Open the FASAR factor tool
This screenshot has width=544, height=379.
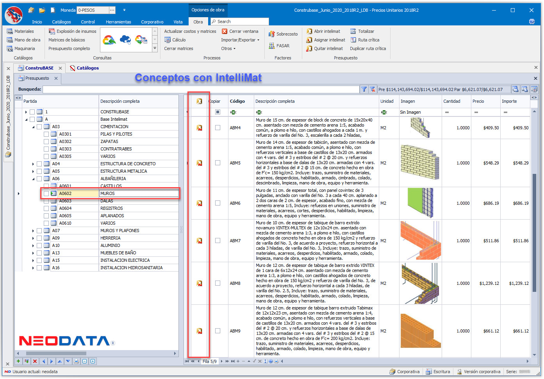coord(279,46)
